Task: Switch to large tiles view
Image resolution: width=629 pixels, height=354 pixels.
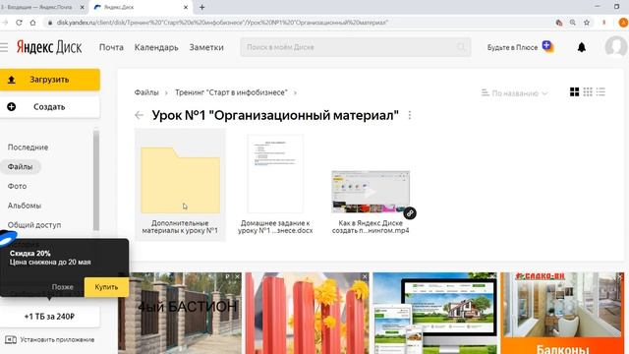Action: coord(574,91)
